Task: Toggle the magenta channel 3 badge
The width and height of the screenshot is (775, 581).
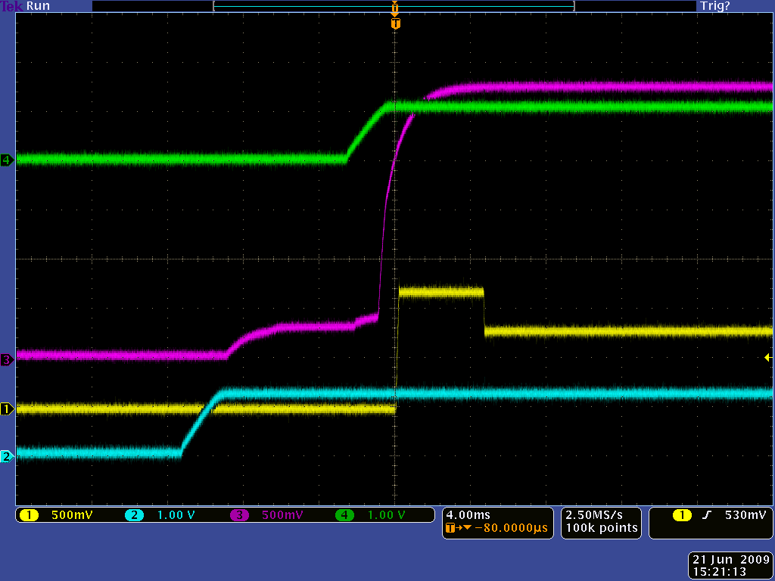Action: point(239,516)
